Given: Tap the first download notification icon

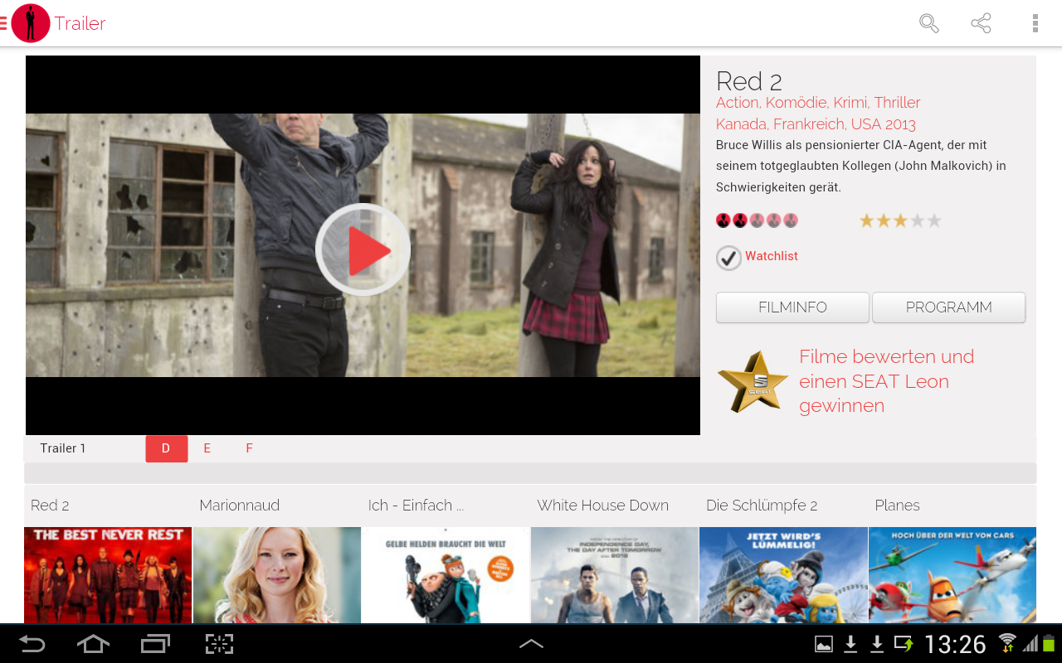Looking at the screenshot, I should click(850, 644).
